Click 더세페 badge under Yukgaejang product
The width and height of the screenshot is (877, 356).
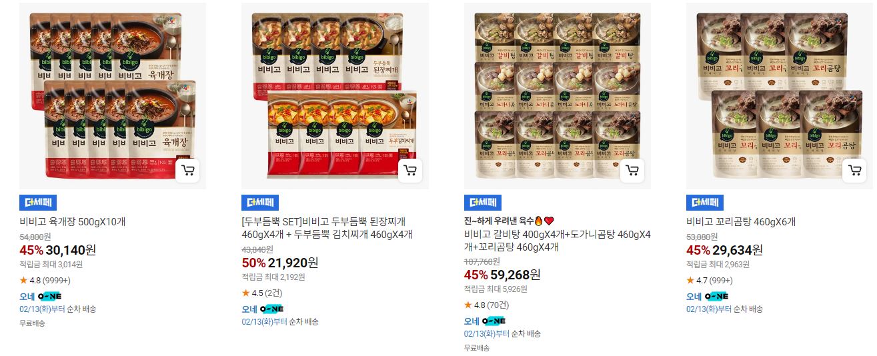coord(38,203)
